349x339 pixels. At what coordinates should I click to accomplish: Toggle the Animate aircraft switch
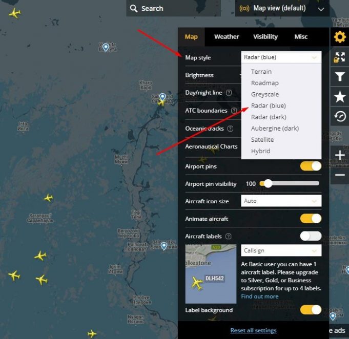311,219
